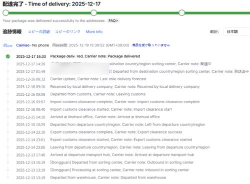Open the More info link

tap(94, 31)
